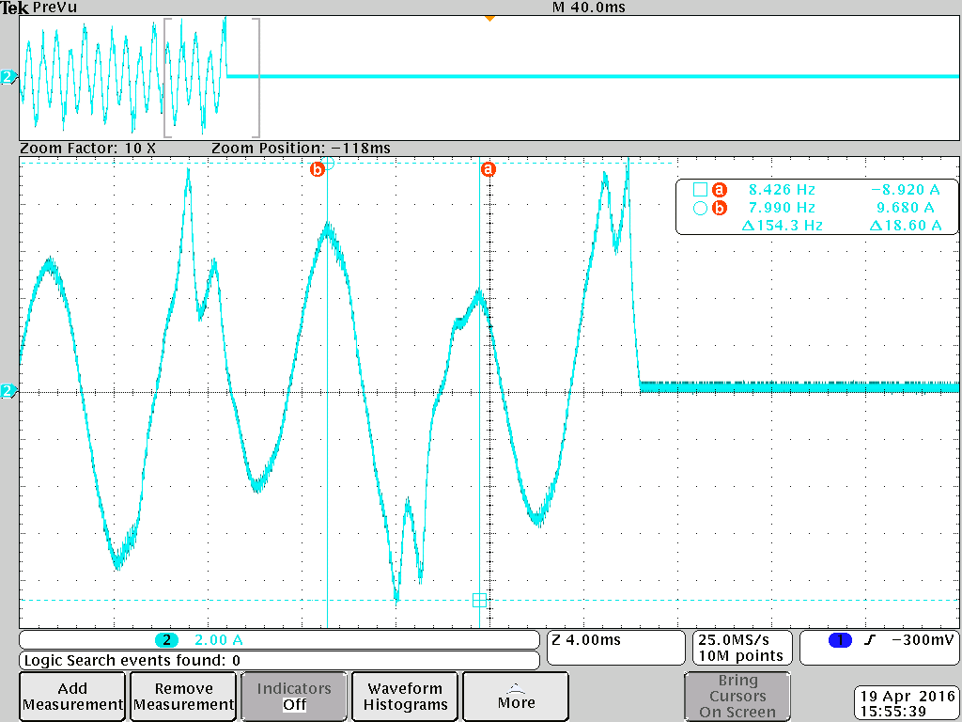Image resolution: width=962 pixels, height=722 pixels.
Task: Click the Remove Measurement button
Action: click(183, 697)
